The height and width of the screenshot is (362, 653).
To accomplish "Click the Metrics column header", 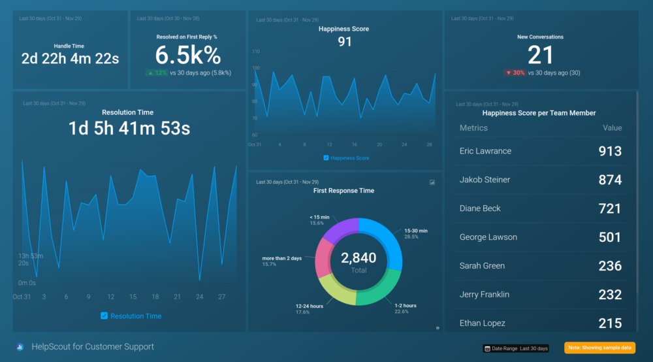I will coord(473,128).
